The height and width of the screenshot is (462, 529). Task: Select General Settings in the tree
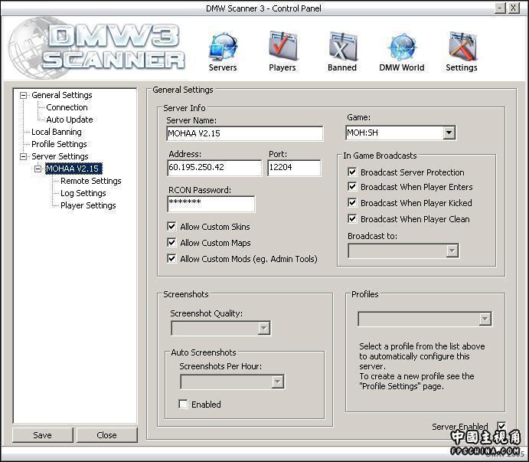[62, 95]
